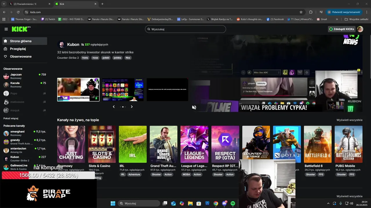Screen dimensions: 371x208
Task: Open Discord from the taskbar
Action: pos(224,203)
